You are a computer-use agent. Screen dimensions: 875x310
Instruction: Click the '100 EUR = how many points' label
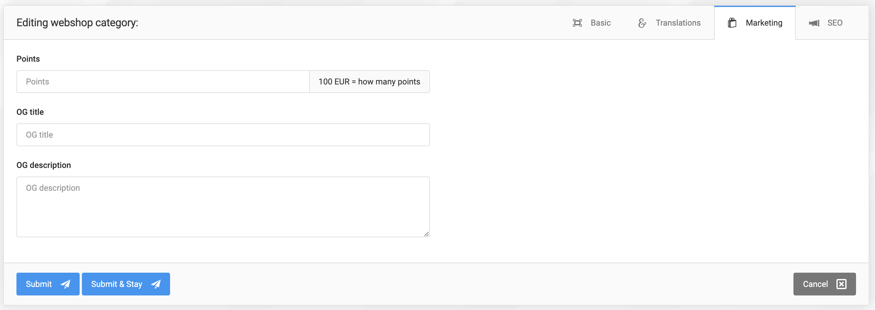click(x=369, y=82)
